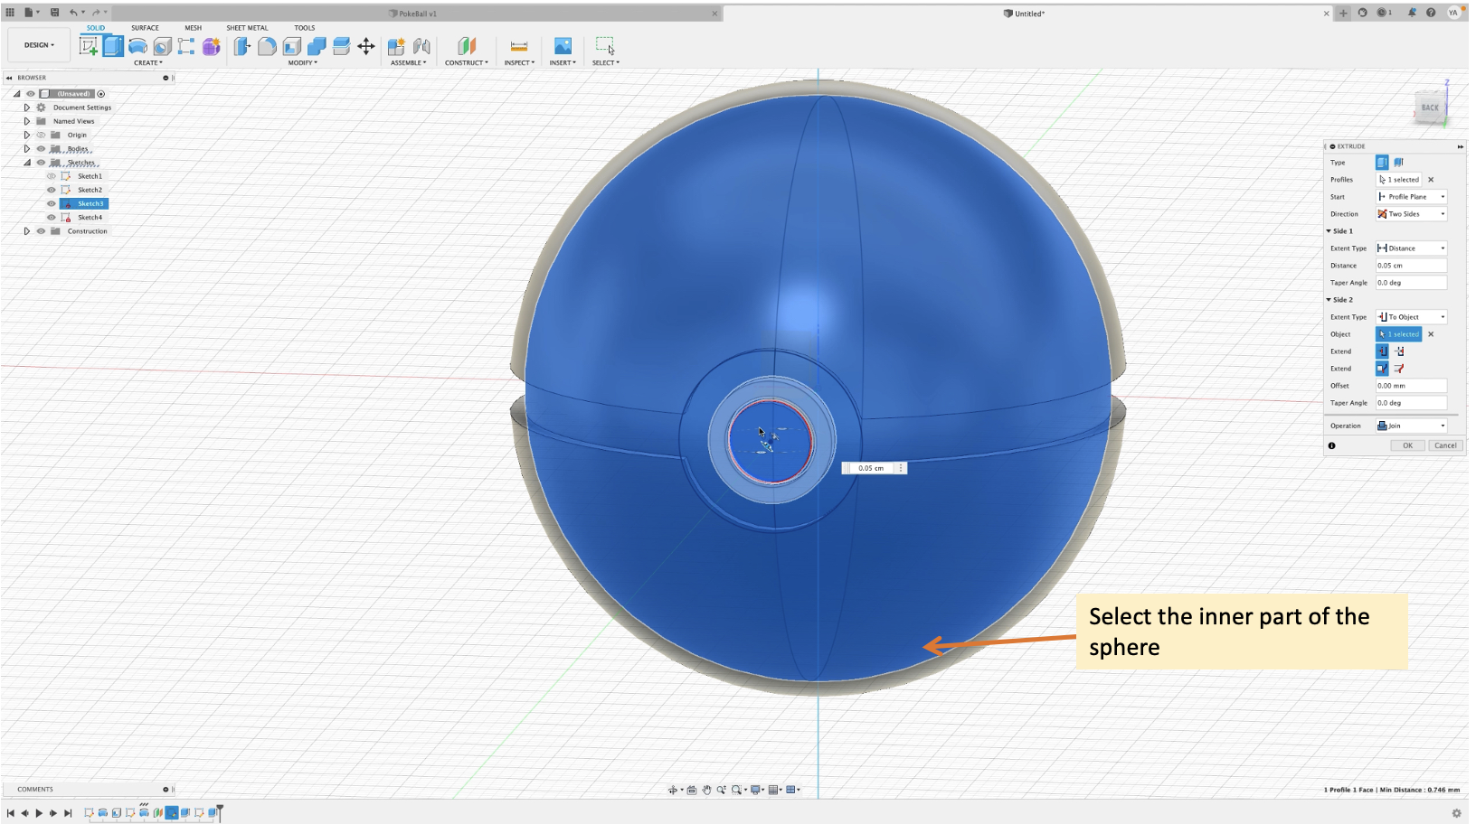Open the Start Profile Plane dropdown
The height and width of the screenshot is (824, 1476).
pyautogui.click(x=1411, y=197)
